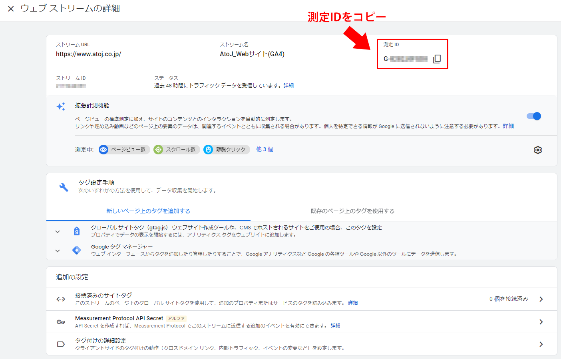The height and width of the screenshot is (359, 561).
Task: Open the 詳細 link in enhanced measurement description
Action: (x=508, y=126)
